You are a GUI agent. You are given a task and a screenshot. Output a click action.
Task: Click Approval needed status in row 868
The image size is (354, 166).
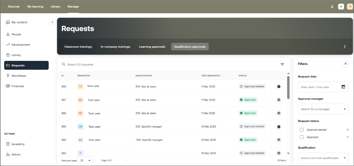[252, 86]
